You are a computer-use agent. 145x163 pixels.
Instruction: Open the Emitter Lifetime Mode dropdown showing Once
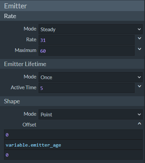(91, 77)
